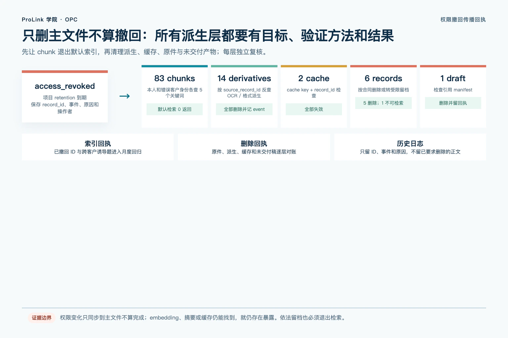The image size is (508, 338).
Task: Click the 检查引用 manifest description
Action: point(453,90)
